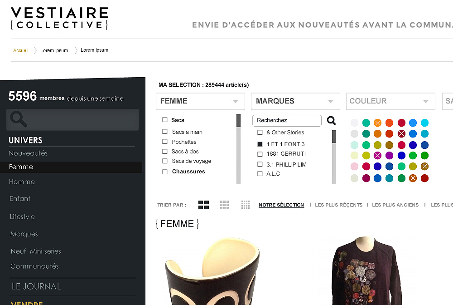
Task: Click the category list scrollbar
Action: click(238, 149)
